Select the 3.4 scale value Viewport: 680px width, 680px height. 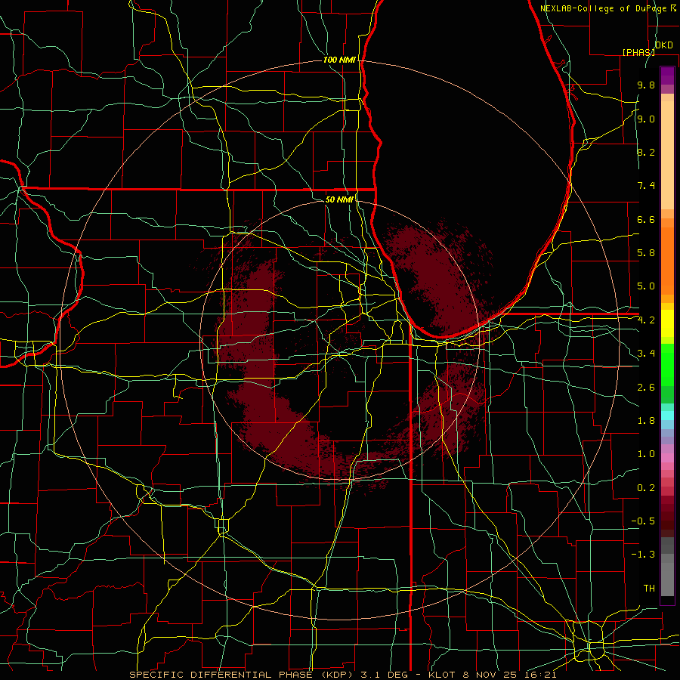pos(646,354)
